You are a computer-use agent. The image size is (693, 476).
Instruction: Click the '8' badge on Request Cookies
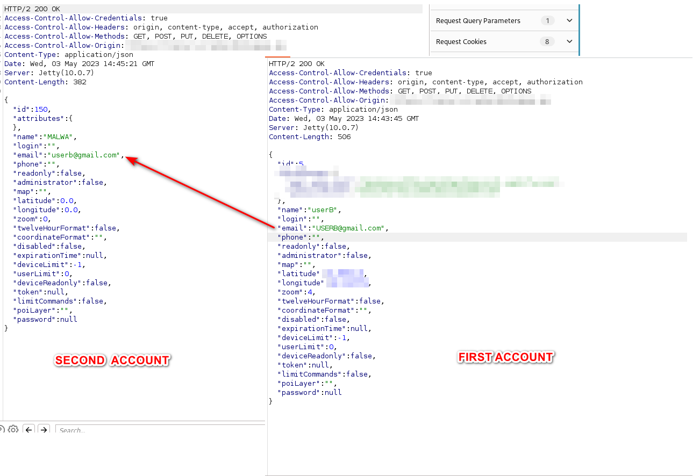pos(547,41)
